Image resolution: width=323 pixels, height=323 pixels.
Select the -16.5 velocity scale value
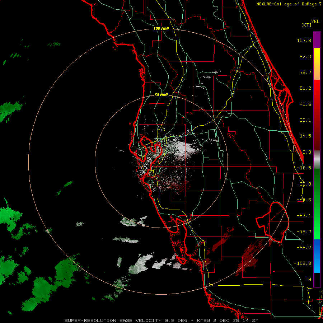tap(304, 168)
